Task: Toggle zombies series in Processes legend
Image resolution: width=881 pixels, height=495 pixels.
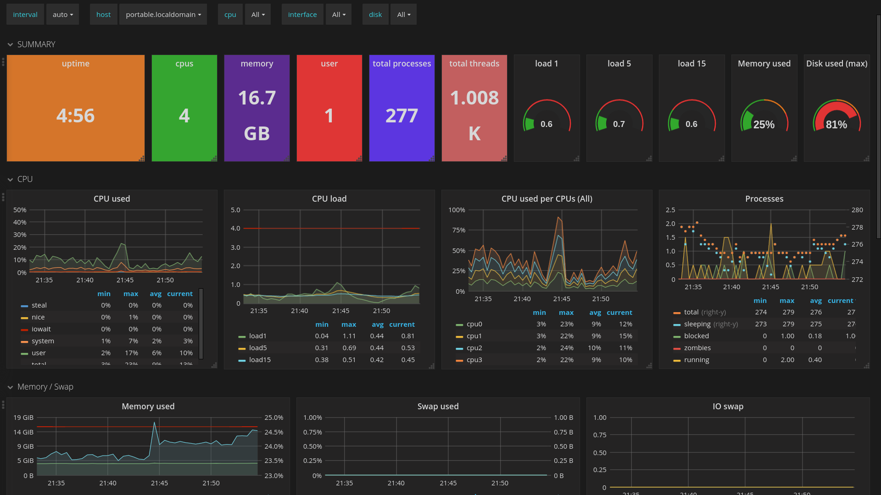Action: pyautogui.click(x=697, y=348)
